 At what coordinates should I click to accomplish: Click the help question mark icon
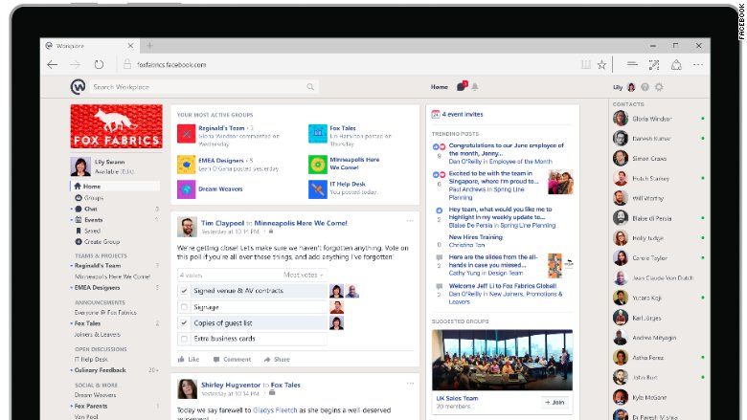tap(645, 87)
